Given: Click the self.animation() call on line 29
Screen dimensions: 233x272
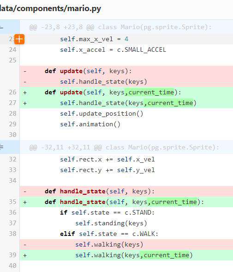Looking at the screenshot, I should [x=90, y=124].
